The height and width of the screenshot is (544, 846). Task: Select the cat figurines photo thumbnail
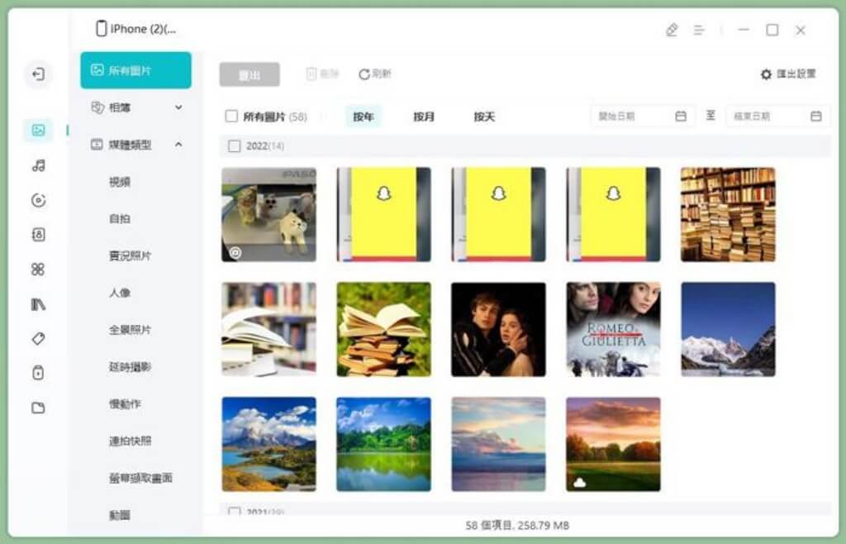pyautogui.click(x=269, y=215)
